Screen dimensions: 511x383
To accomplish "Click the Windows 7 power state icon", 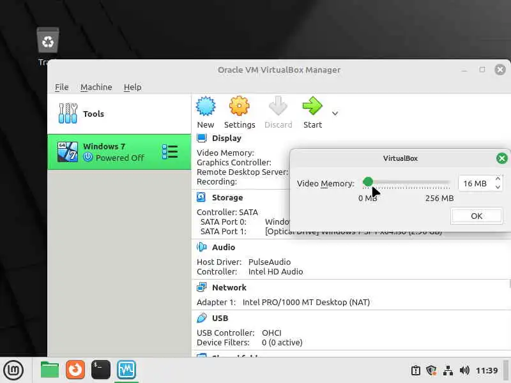I will 88,157.
